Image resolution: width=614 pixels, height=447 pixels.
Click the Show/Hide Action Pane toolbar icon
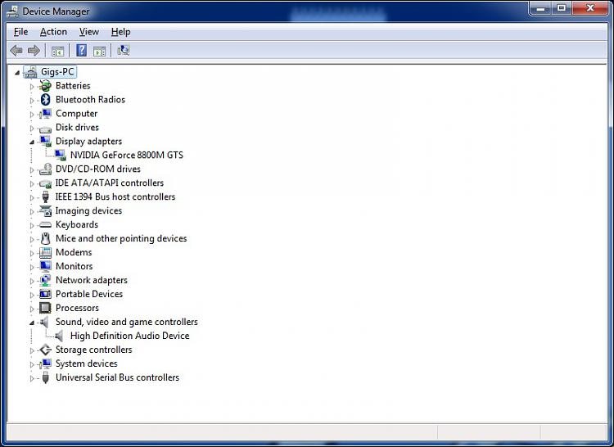[x=99, y=51]
